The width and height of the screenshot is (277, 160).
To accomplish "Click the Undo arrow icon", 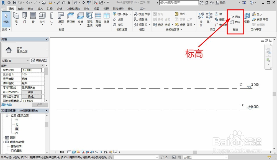I will (28, 2).
